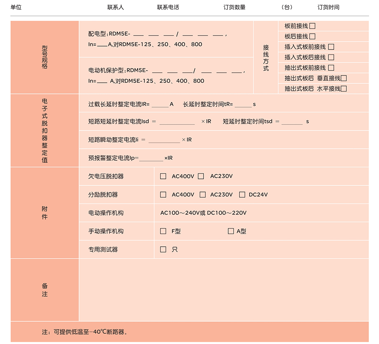Choose A型 for 手动操作机构

[x=231, y=231]
